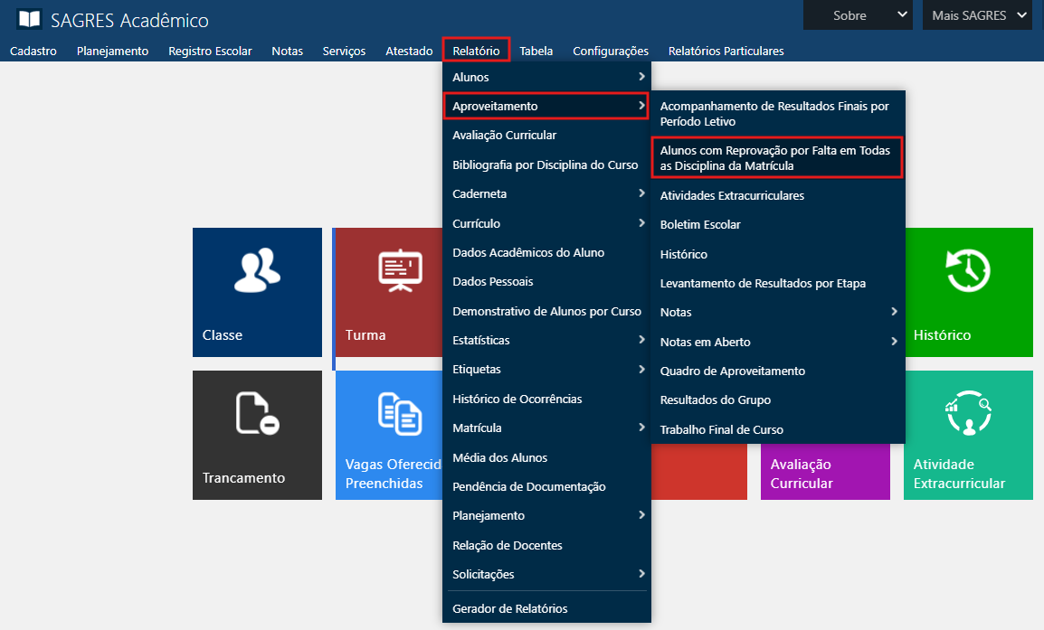This screenshot has width=1044, height=630.
Task: Click the Histórico clock icon tile
Action: [x=967, y=292]
